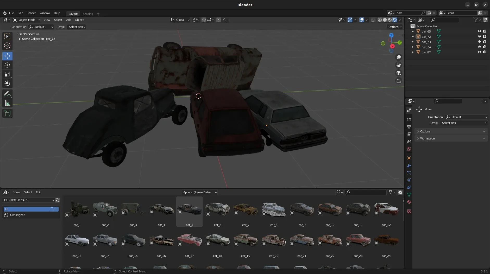Click the asset browser search field
The image size is (490, 274).
pyautogui.click(x=366, y=192)
